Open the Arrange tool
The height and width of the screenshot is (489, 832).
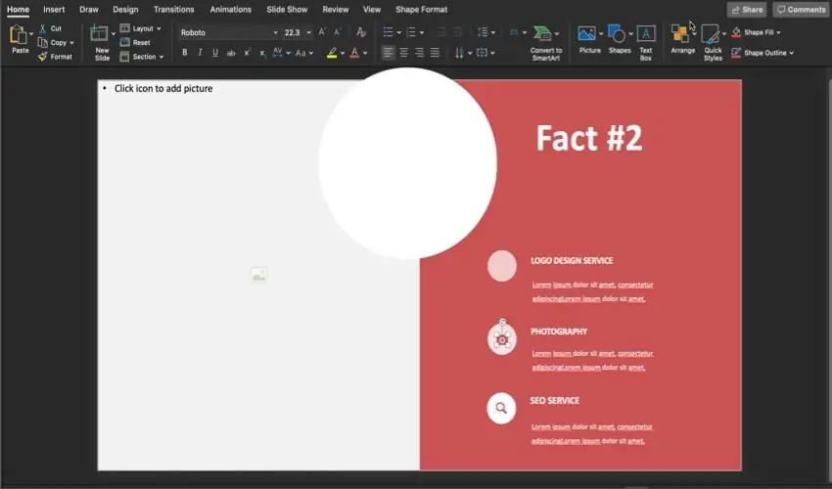[682, 39]
